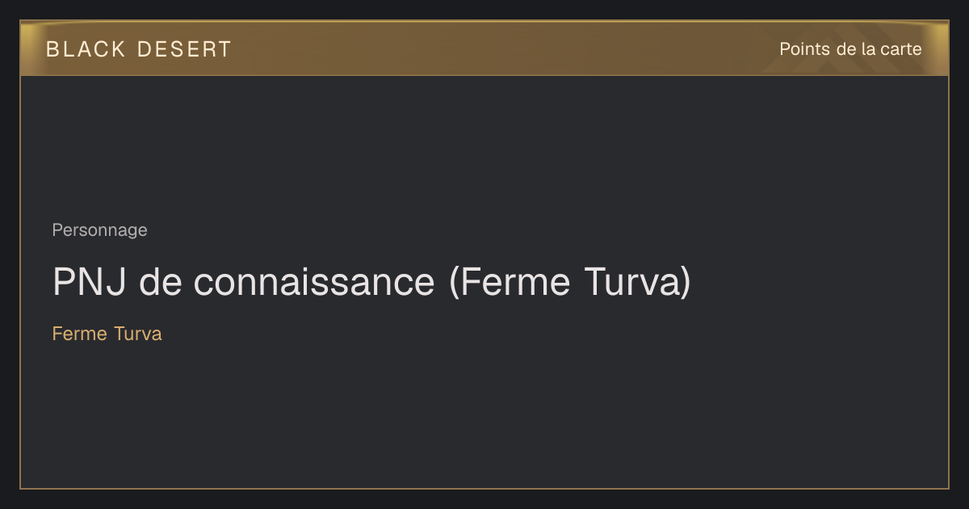The height and width of the screenshot is (509, 969).
Task: Click the word carte in the header
Action: coord(901,49)
